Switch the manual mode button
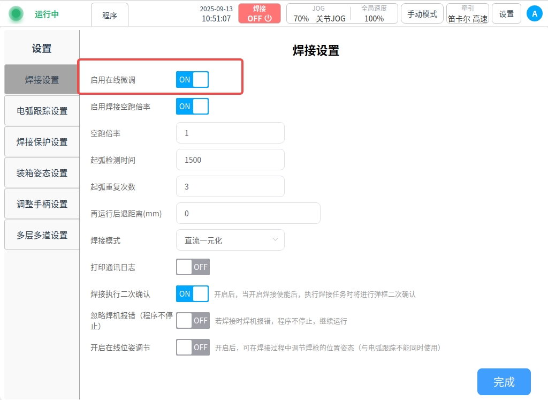The height and width of the screenshot is (400, 548). (422, 14)
